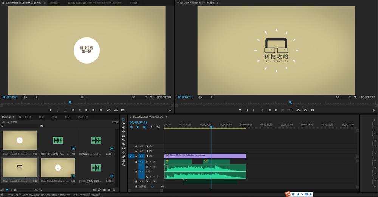
Task: Toggle lock on track V3
Action: tap(136, 146)
